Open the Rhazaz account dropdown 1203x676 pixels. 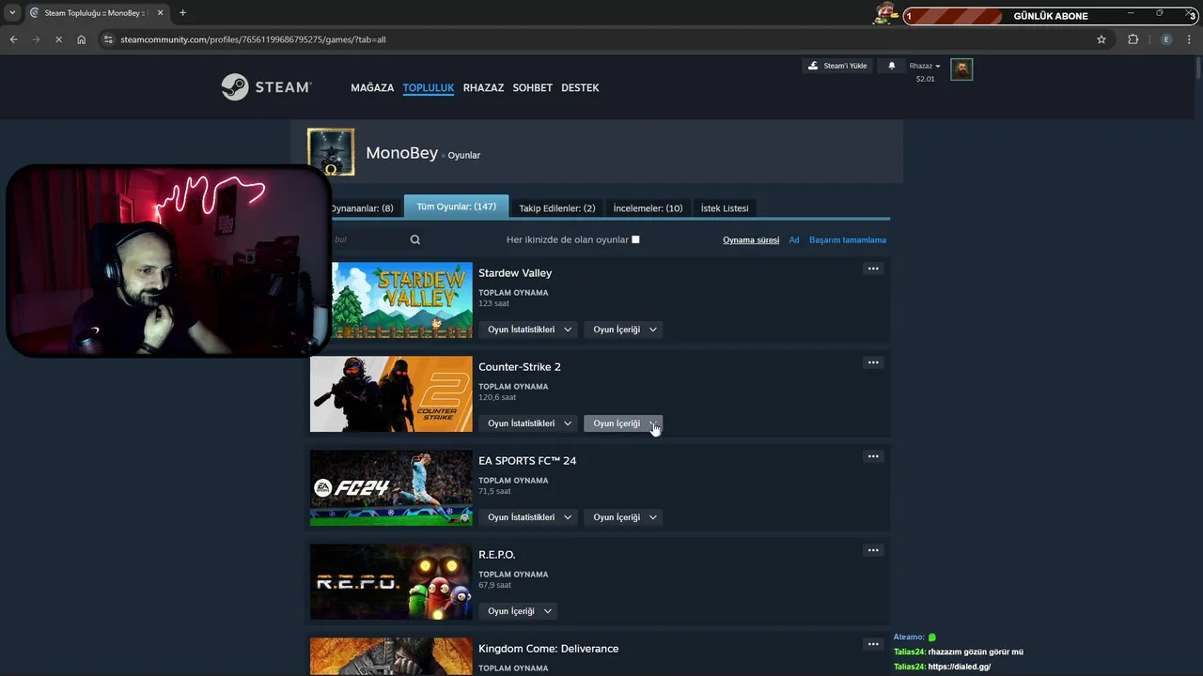(925, 66)
